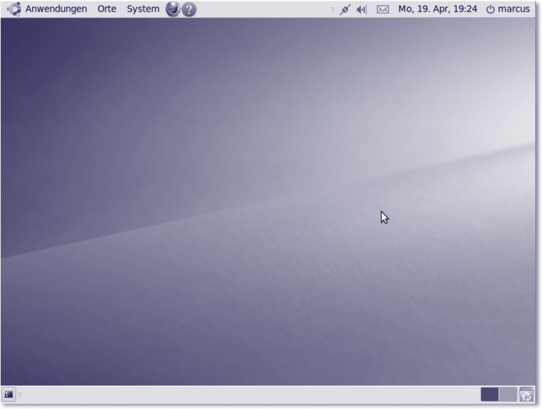Open the trash icon in bottom panel
The height and width of the screenshot is (409, 542).
pyautogui.click(x=526, y=394)
